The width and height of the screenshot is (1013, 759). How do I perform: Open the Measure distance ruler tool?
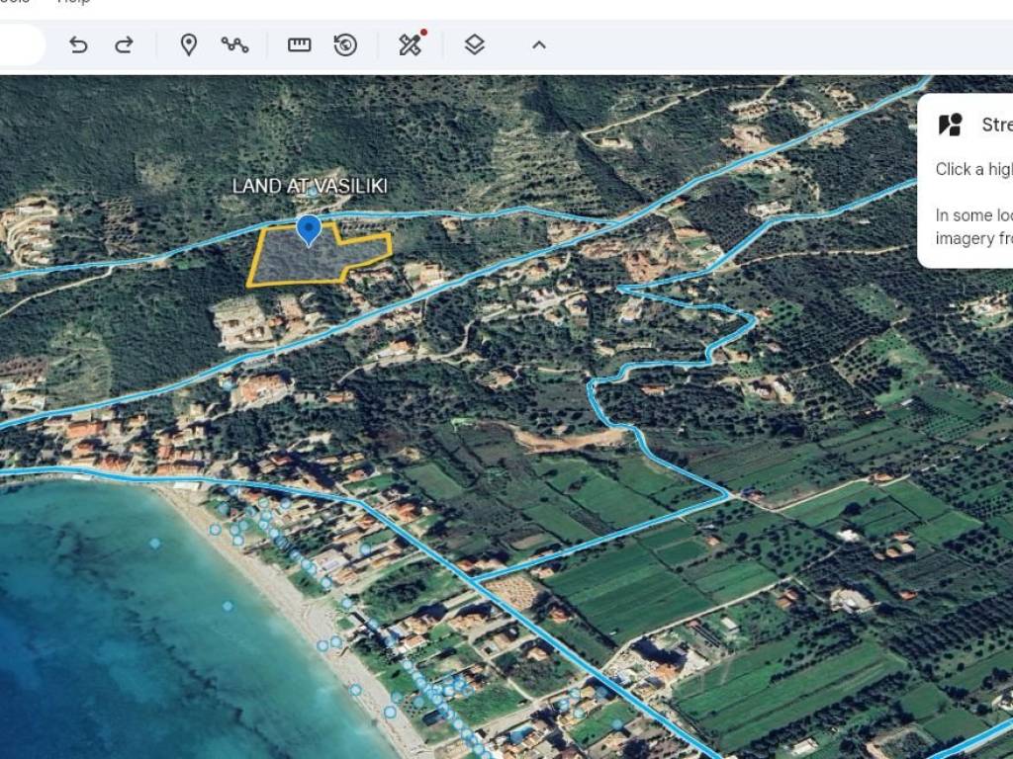point(299,44)
